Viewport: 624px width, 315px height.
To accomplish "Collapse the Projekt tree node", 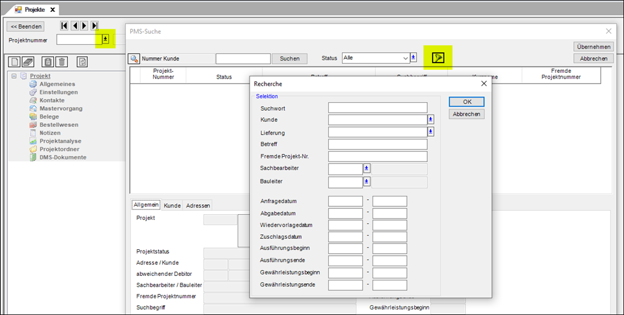I will point(14,76).
